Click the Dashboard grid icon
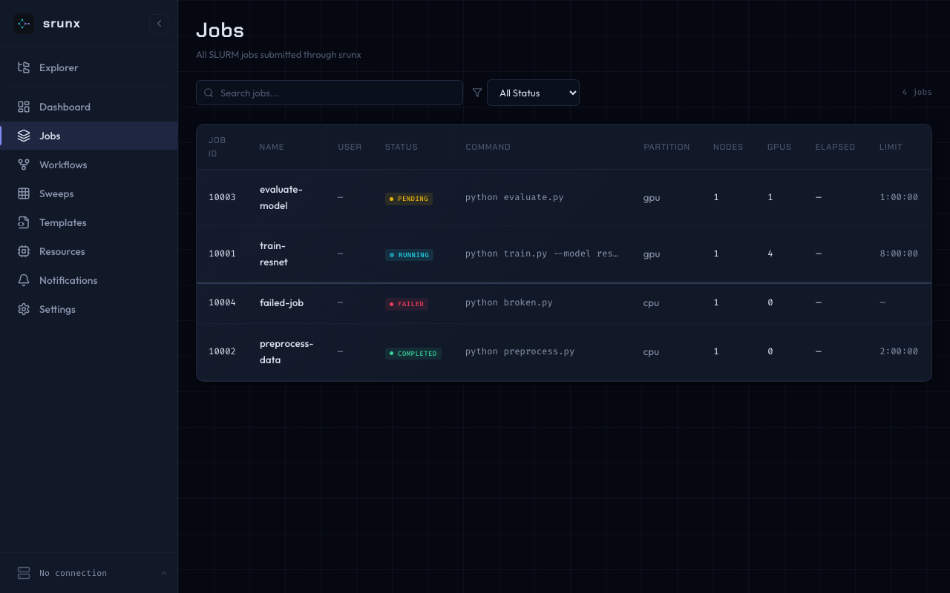Image resolution: width=950 pixels, height=593 pixels. click(x=24, y=107)
